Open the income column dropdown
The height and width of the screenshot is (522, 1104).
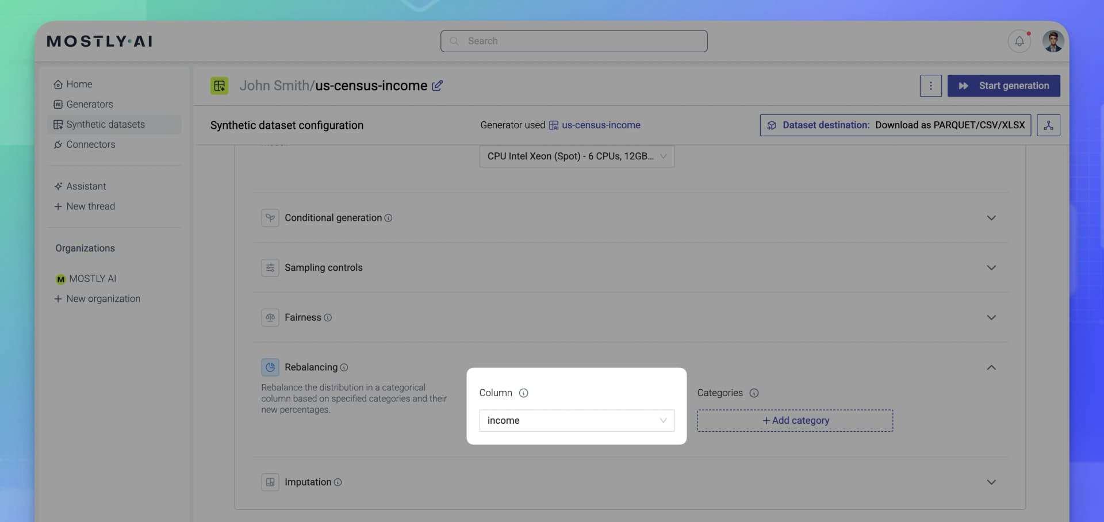click(576, 421)
